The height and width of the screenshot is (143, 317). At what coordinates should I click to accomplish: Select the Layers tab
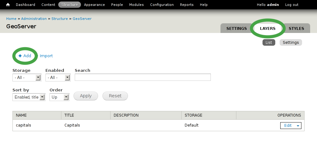[x=268, y=28]
